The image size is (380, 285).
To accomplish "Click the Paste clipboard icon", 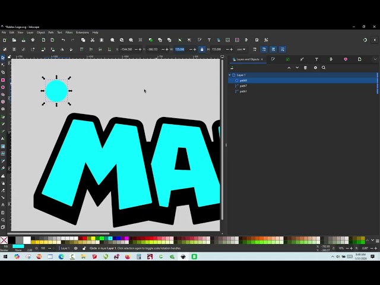I will [102, 40].
